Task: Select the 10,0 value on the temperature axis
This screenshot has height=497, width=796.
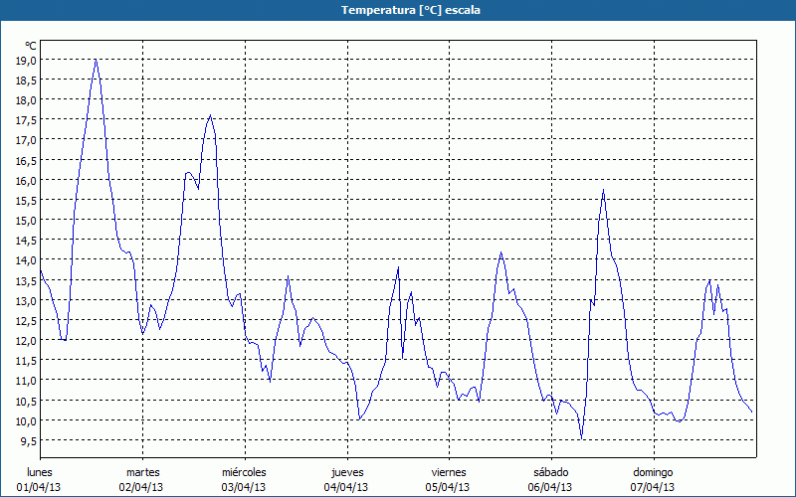Action: click(26, 420)
